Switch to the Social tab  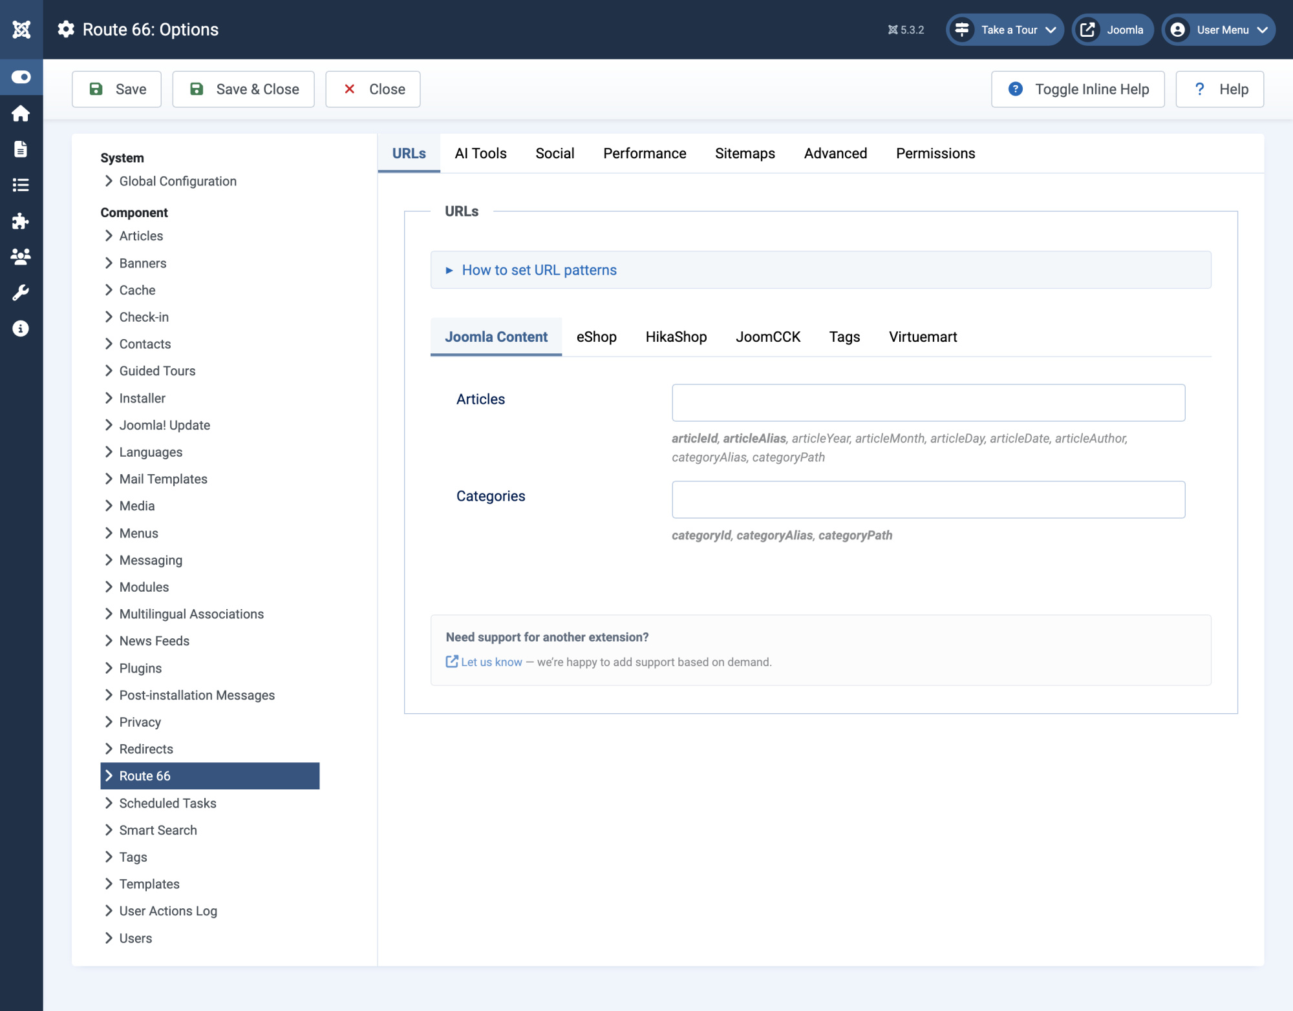pos(555,153)
